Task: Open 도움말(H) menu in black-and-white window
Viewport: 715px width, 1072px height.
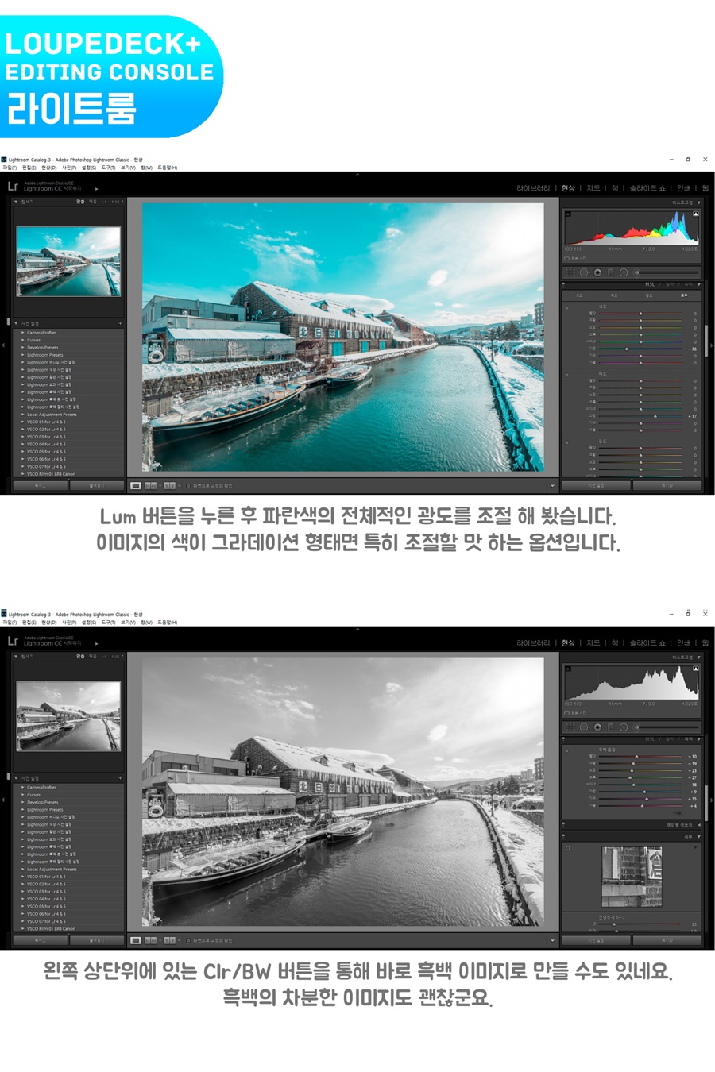Action: [167, 623]
